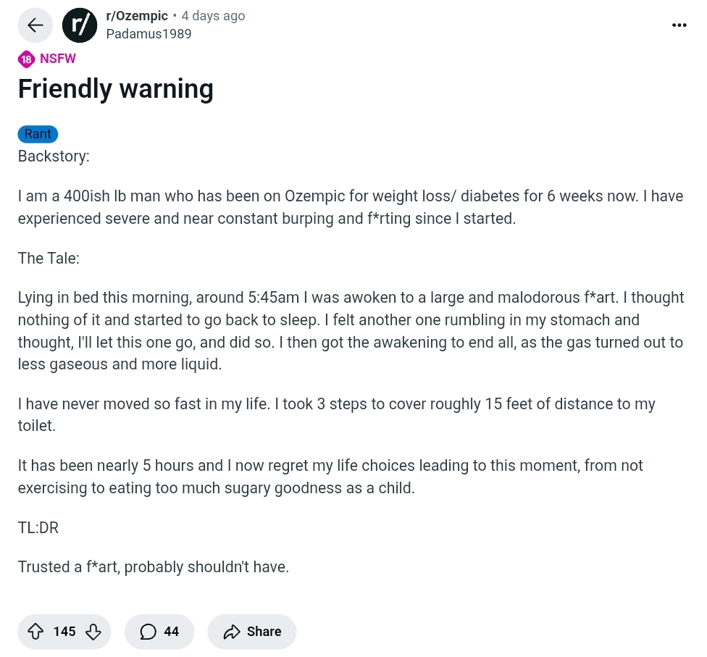Upvote the Friendly warning post
Image resolution: width=707 pixels, height=657 pixels.
[x=35, y=632]
